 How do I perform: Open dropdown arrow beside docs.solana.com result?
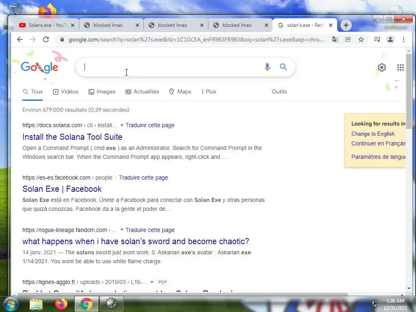[122, 125]
